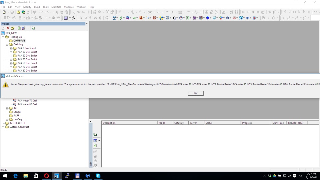The height and width of the screenshot is (180, 320).
Task: Click the help book icon in Jobs panel
Action: click(95, 134)
